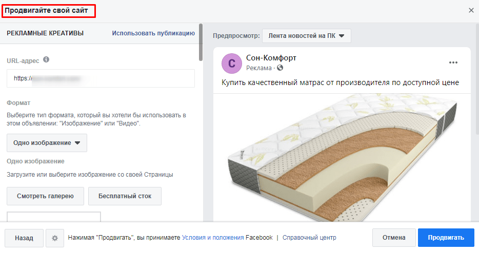Open the three-dots post menu

pos(453,62)
